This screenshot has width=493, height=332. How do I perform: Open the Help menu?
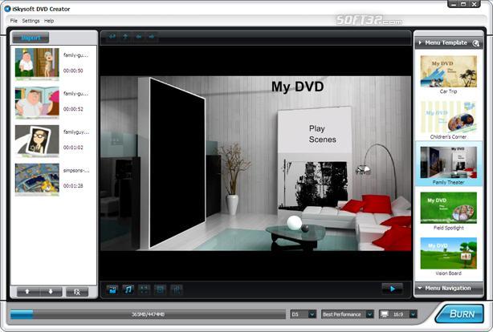click(x=49, y=21)
